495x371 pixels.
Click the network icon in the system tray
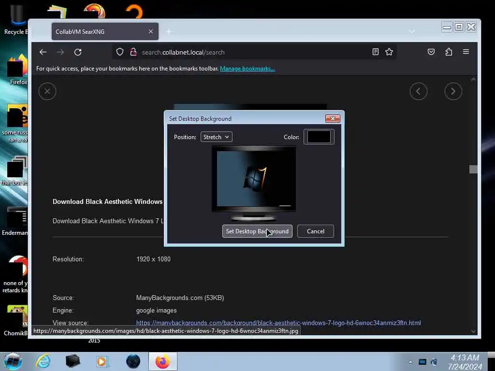422,362
